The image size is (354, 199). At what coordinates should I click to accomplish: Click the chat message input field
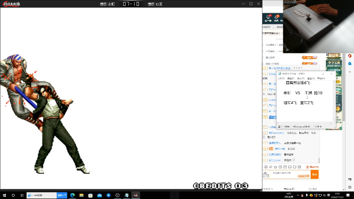click(x=290, y=174)
